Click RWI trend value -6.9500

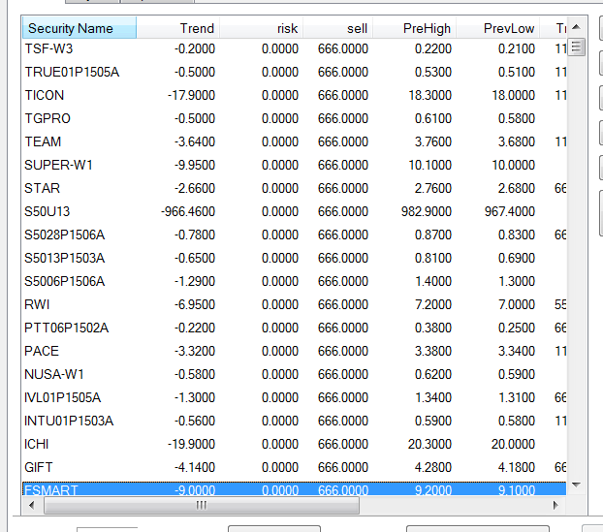tap(195, 304)
